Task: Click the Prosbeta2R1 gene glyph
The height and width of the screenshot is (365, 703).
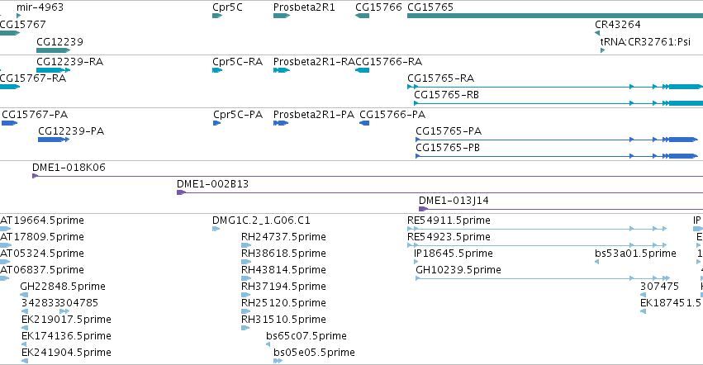Action: (282, 16)
